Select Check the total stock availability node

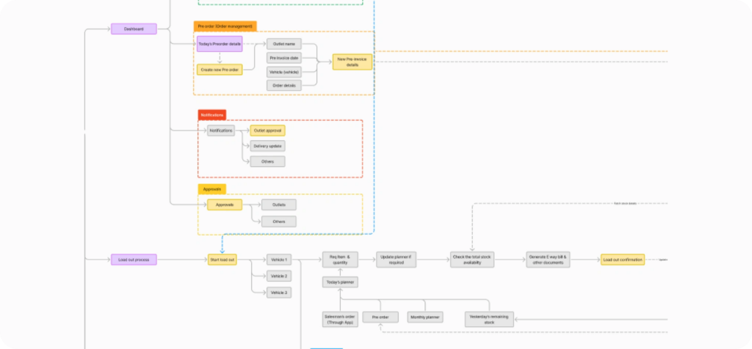point(471,260)
